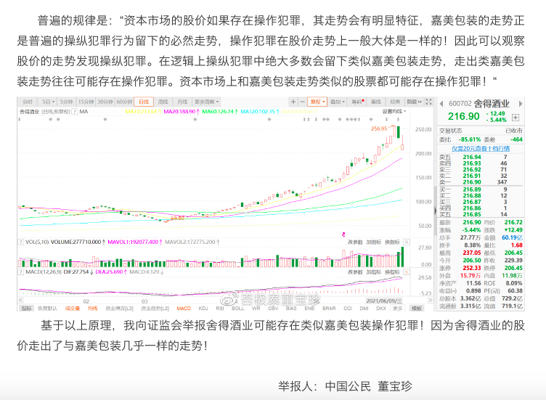Open 复权 adjustment dropdown
The width and height of the screenshot is (546, 400).
pos(317,102)
